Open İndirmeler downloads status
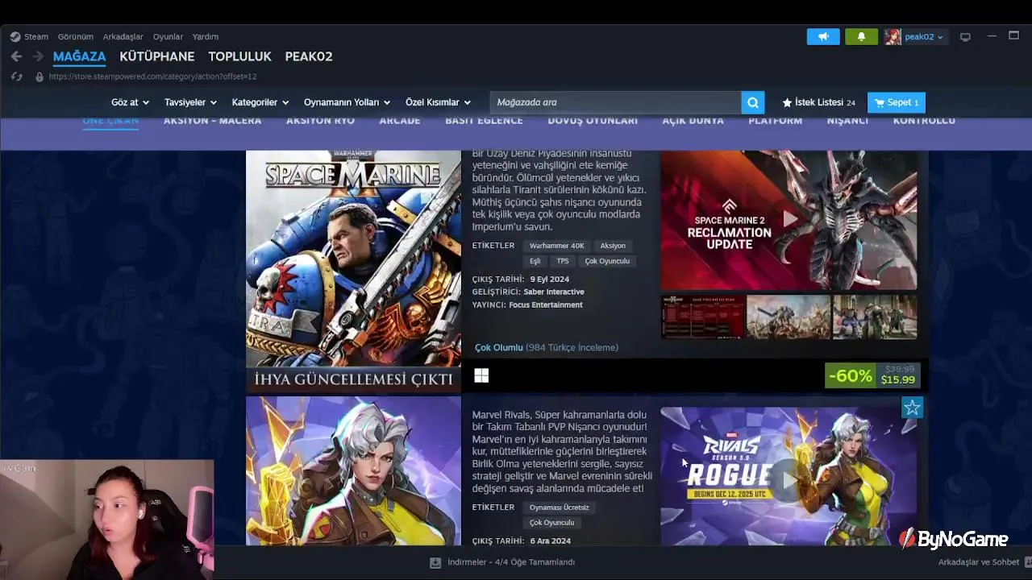 (x=511, y=562)
